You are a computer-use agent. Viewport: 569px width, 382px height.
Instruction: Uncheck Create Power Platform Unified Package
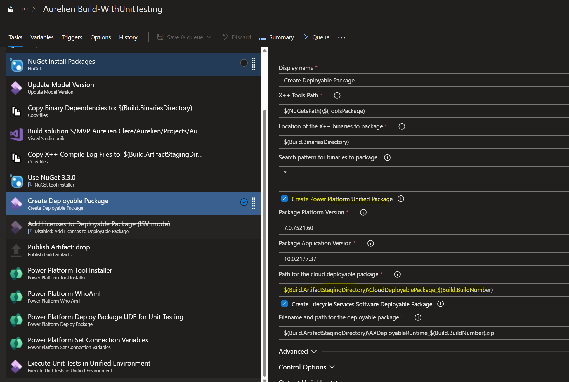point(284,199)
